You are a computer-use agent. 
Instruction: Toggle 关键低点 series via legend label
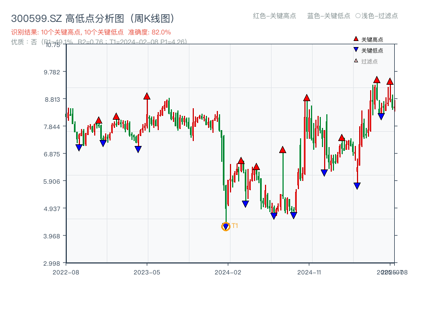pyautogui.click(x=372, y=50)
